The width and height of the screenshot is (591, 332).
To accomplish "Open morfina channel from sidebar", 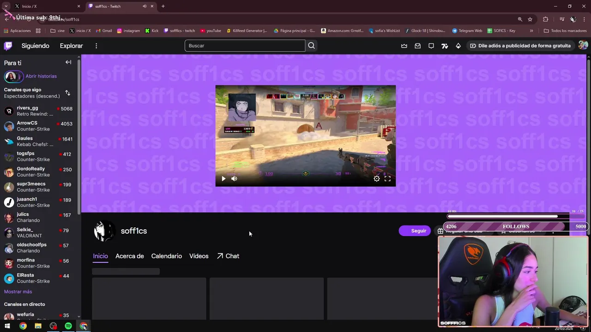I will click(39, 263).
